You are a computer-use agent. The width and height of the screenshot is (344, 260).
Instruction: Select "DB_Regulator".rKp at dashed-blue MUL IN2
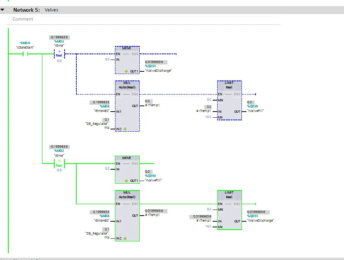click(x=98, y=126)
